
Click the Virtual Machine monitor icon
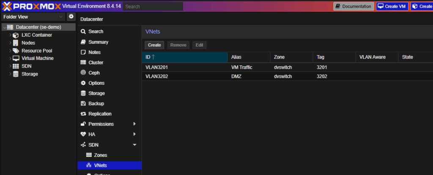[16, 59]
